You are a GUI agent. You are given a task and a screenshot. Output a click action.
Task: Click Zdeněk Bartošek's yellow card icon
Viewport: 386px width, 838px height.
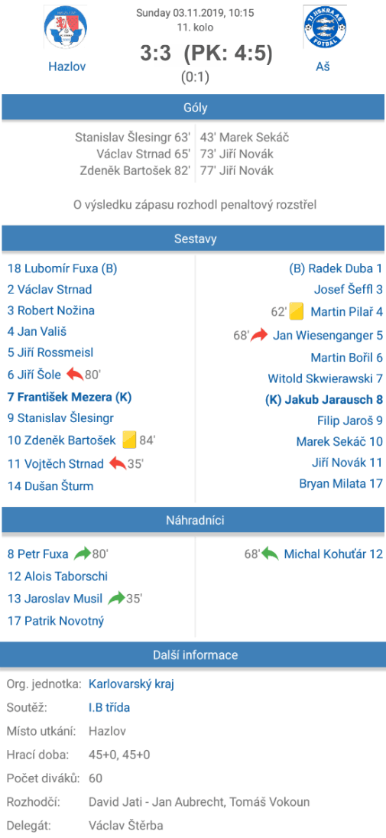pyautogui.click(x=129, y=440)
